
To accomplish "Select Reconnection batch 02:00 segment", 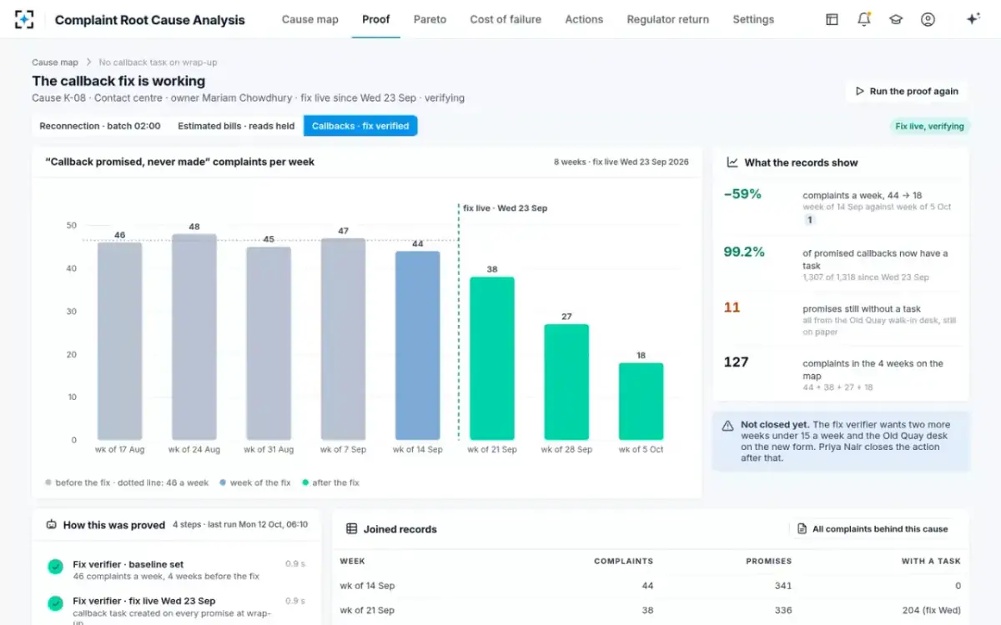I will 100,126.
